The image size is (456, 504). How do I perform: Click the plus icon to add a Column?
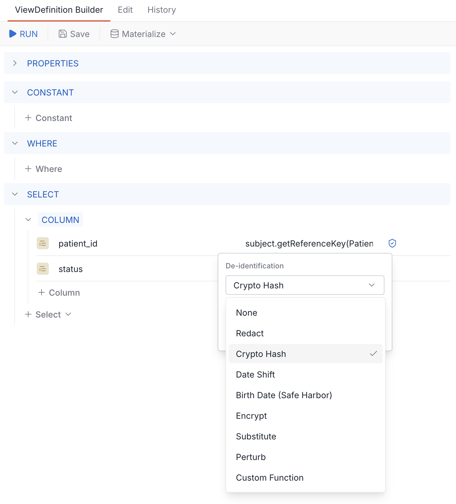click(41, 292)
